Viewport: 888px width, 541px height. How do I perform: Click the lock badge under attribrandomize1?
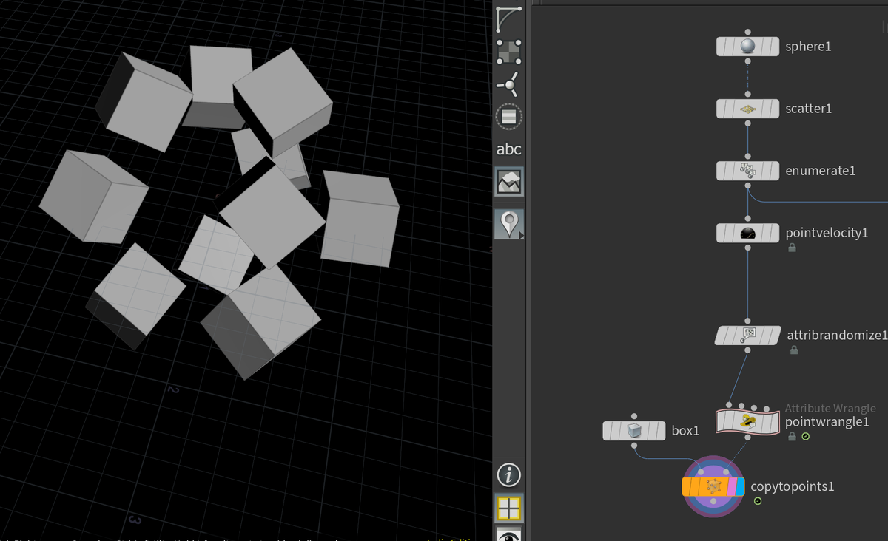[793, 350]
